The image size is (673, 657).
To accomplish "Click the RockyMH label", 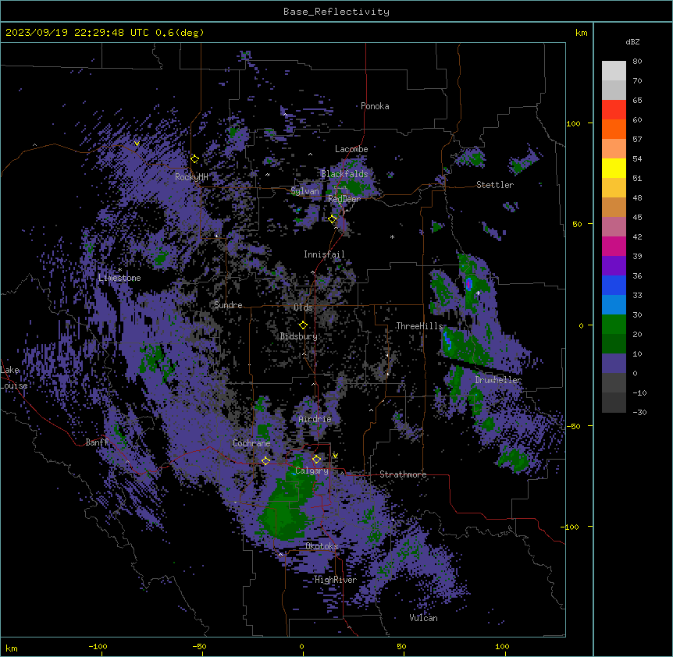I will (191, 177).
